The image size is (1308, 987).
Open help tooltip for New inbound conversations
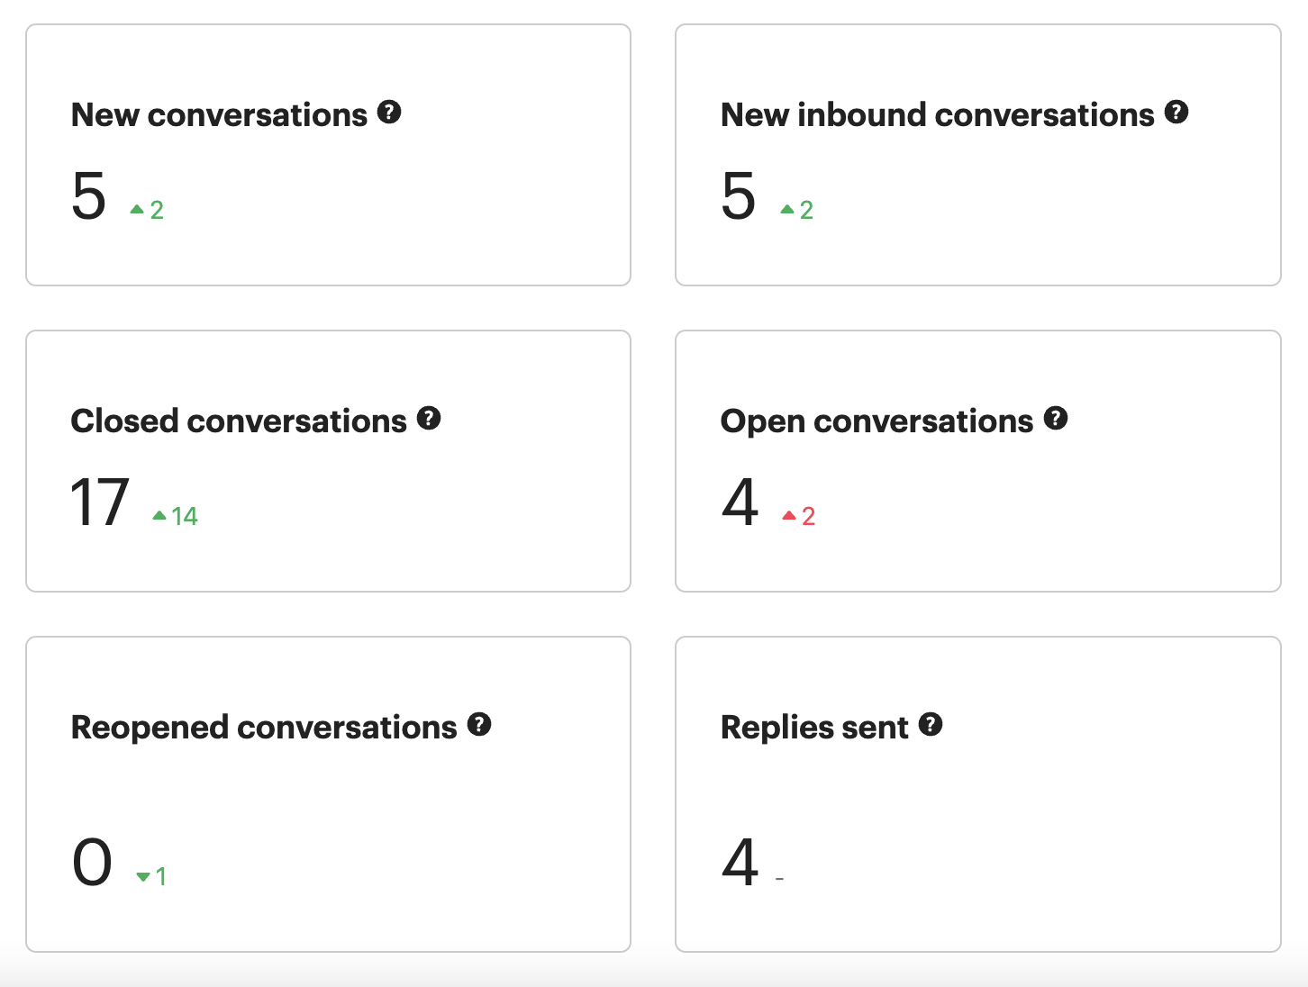(1176, 113)
